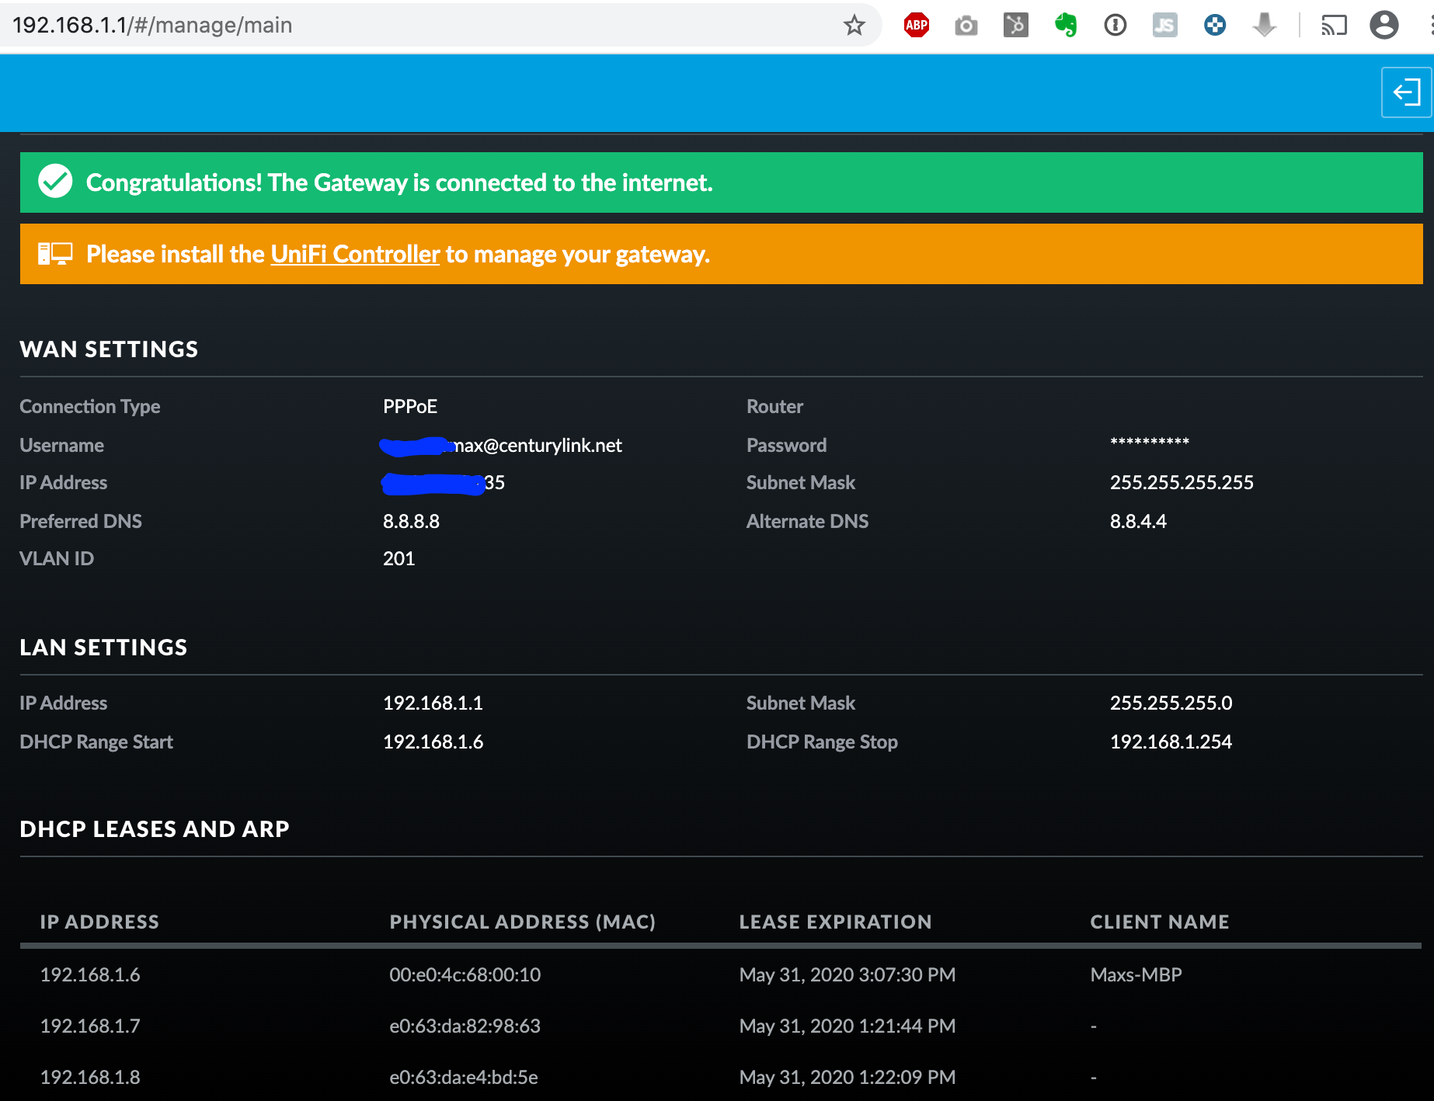Click the Cast screen icon

pos(1334,26)
